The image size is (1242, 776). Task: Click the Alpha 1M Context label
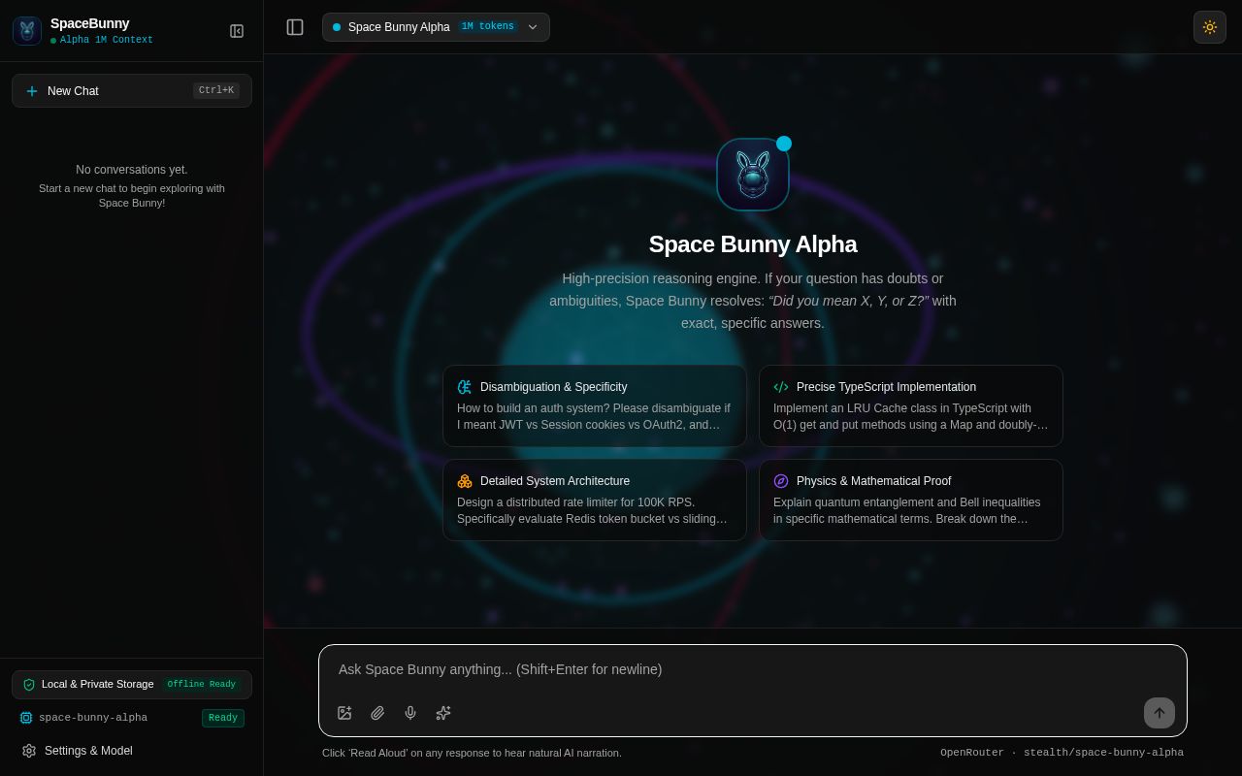[107, 41]
